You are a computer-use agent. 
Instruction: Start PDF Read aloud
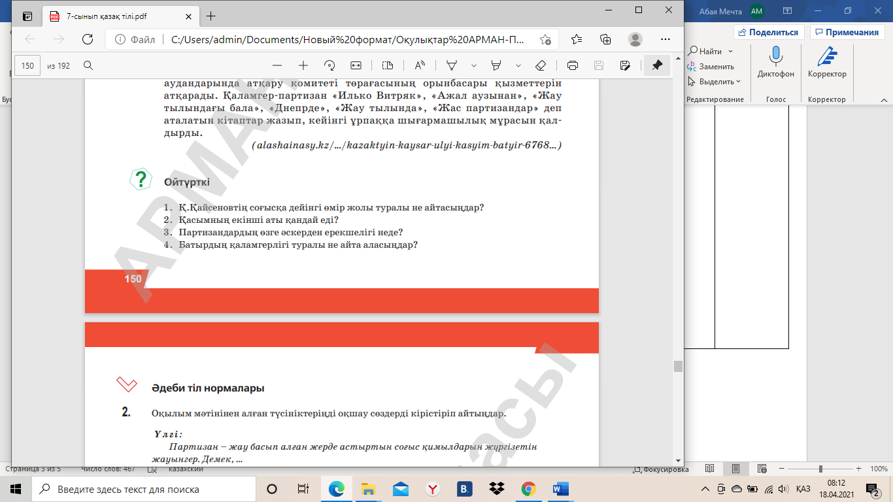tap(420, 65)
